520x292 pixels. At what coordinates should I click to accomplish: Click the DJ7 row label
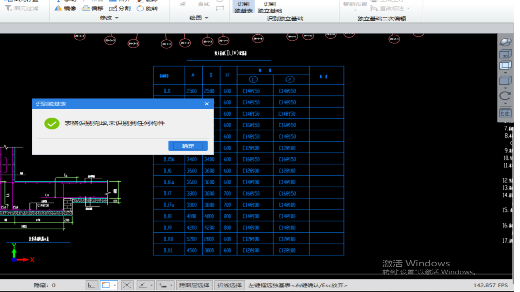[x=167, y=194]
